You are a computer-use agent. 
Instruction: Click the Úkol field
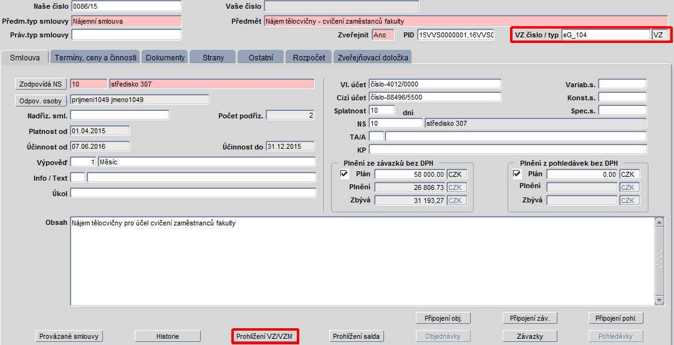193,193
